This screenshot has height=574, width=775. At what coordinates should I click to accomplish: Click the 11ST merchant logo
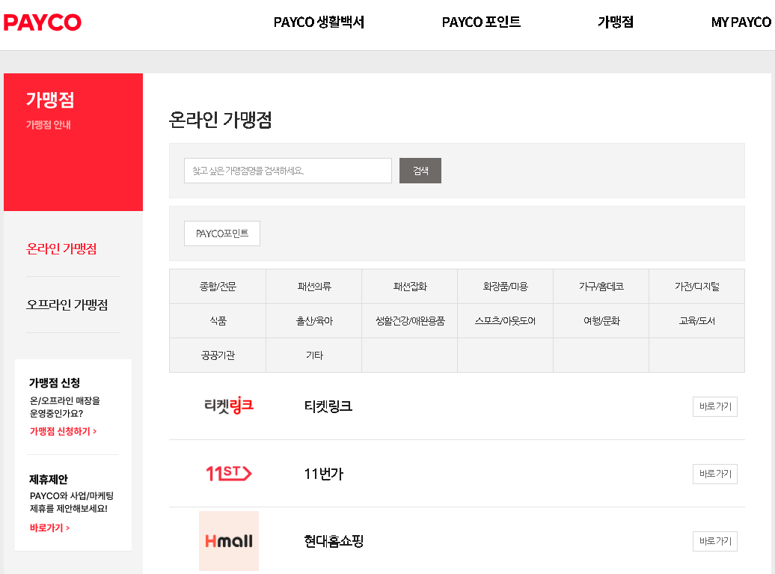(228, 474)
